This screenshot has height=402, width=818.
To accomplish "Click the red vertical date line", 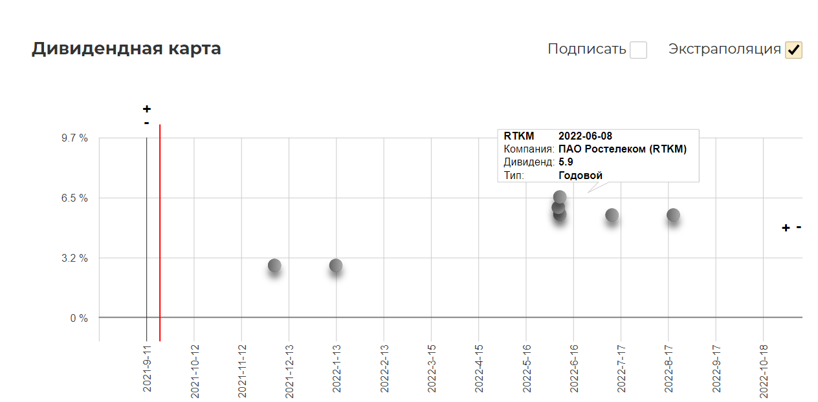I will pos(160,233).
